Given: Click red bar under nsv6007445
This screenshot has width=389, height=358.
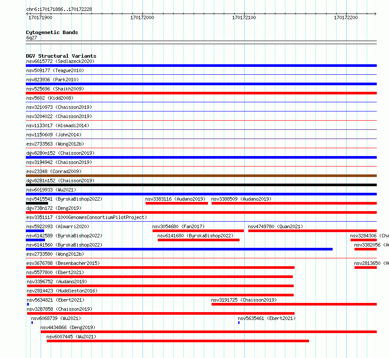Looking at the screenshot, I should click(178, 341).
